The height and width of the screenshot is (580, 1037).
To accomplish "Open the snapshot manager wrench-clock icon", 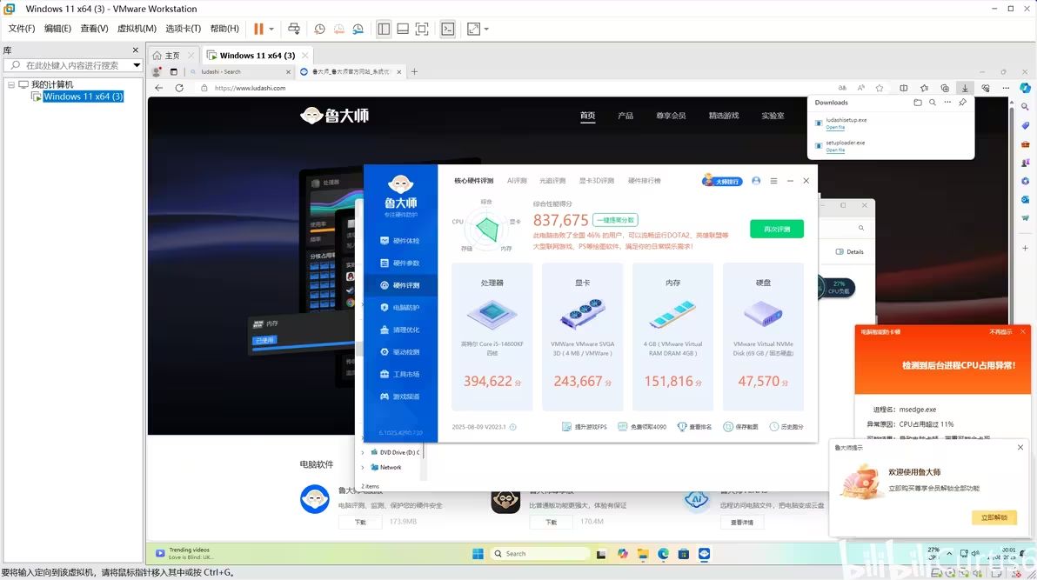I will 358,29.
